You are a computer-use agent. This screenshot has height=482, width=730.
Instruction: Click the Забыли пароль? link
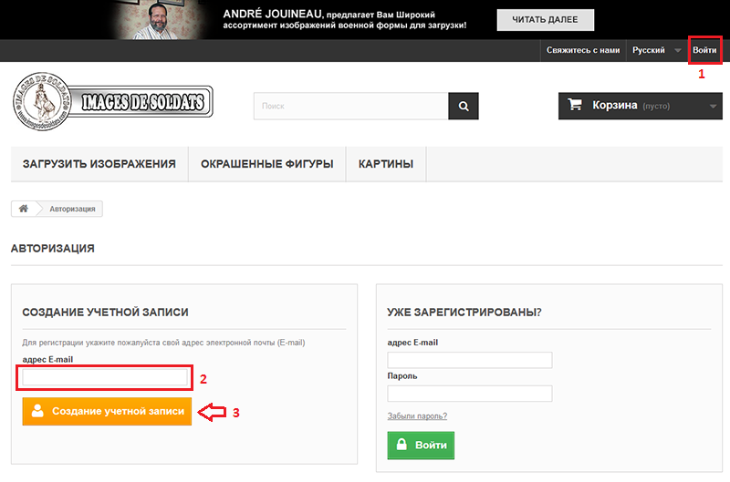[x=417, y=416]
